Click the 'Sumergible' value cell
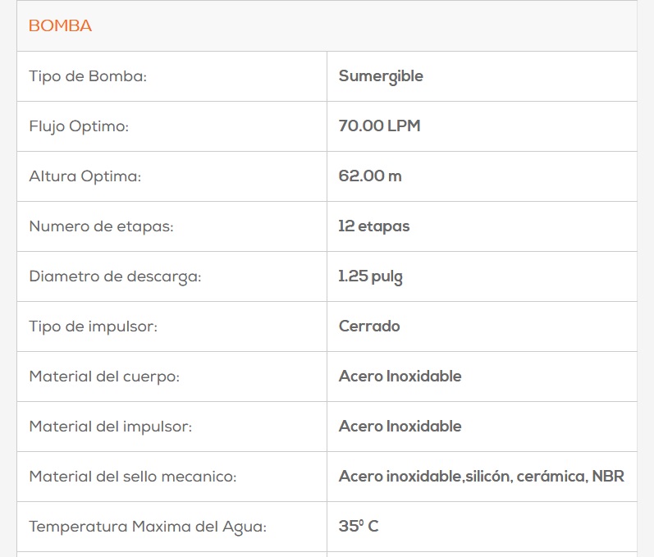 click(x=381, y=76)
